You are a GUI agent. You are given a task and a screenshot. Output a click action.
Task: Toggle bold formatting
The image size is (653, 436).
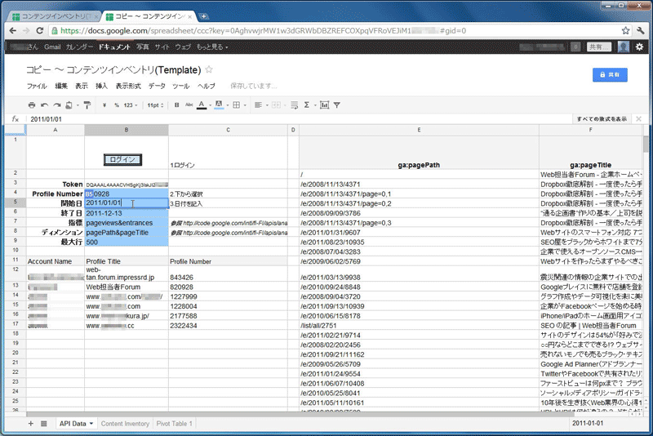[176, 105]
